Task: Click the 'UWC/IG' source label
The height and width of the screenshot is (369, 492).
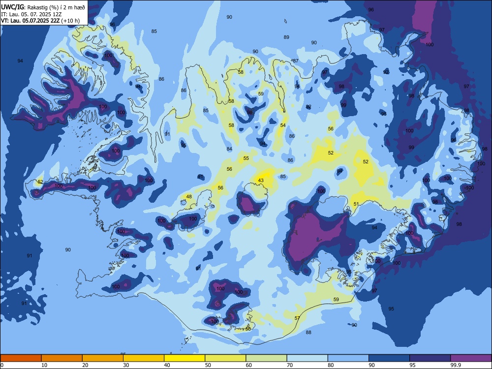Action: [12, 7]
